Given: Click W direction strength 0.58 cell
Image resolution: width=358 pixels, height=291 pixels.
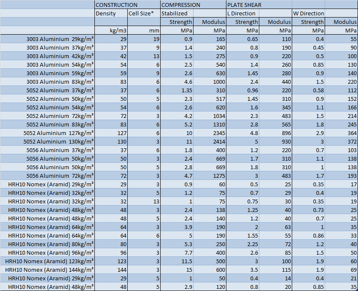Looking at the screenshot, I should 308,90.
